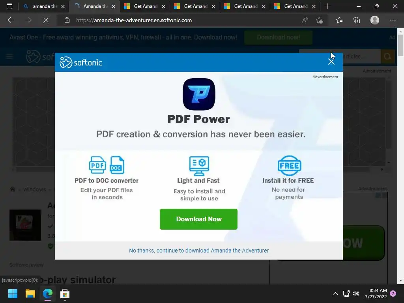Open the tab actions menu icon

[x=9, y=6]
